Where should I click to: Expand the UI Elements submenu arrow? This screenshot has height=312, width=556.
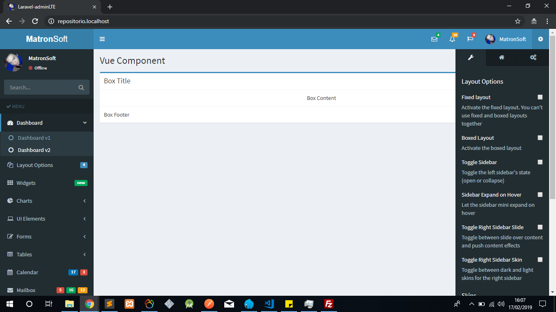pos(85,219)
